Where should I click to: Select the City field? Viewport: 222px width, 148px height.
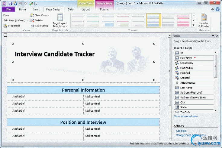(x=194, y=102)
